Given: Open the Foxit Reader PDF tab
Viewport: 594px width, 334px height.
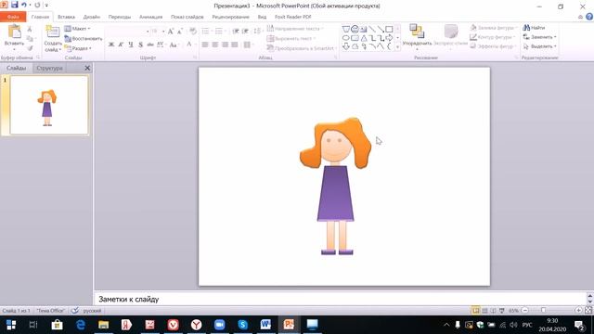Looking at the screenshot, I should coord(293,17).
